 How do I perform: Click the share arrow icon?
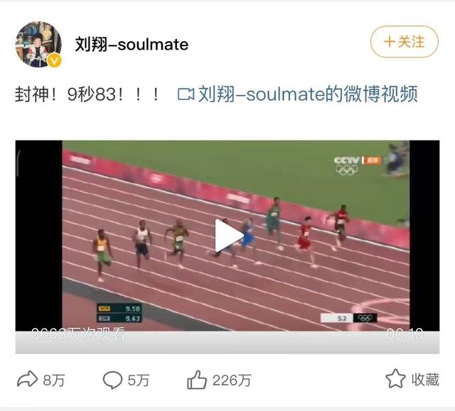click(27, 379)
